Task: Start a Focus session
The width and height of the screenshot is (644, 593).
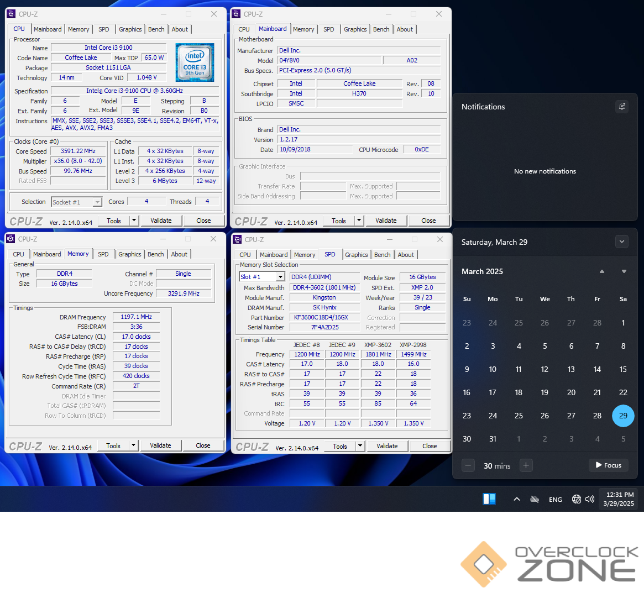Action: point(608,465)
